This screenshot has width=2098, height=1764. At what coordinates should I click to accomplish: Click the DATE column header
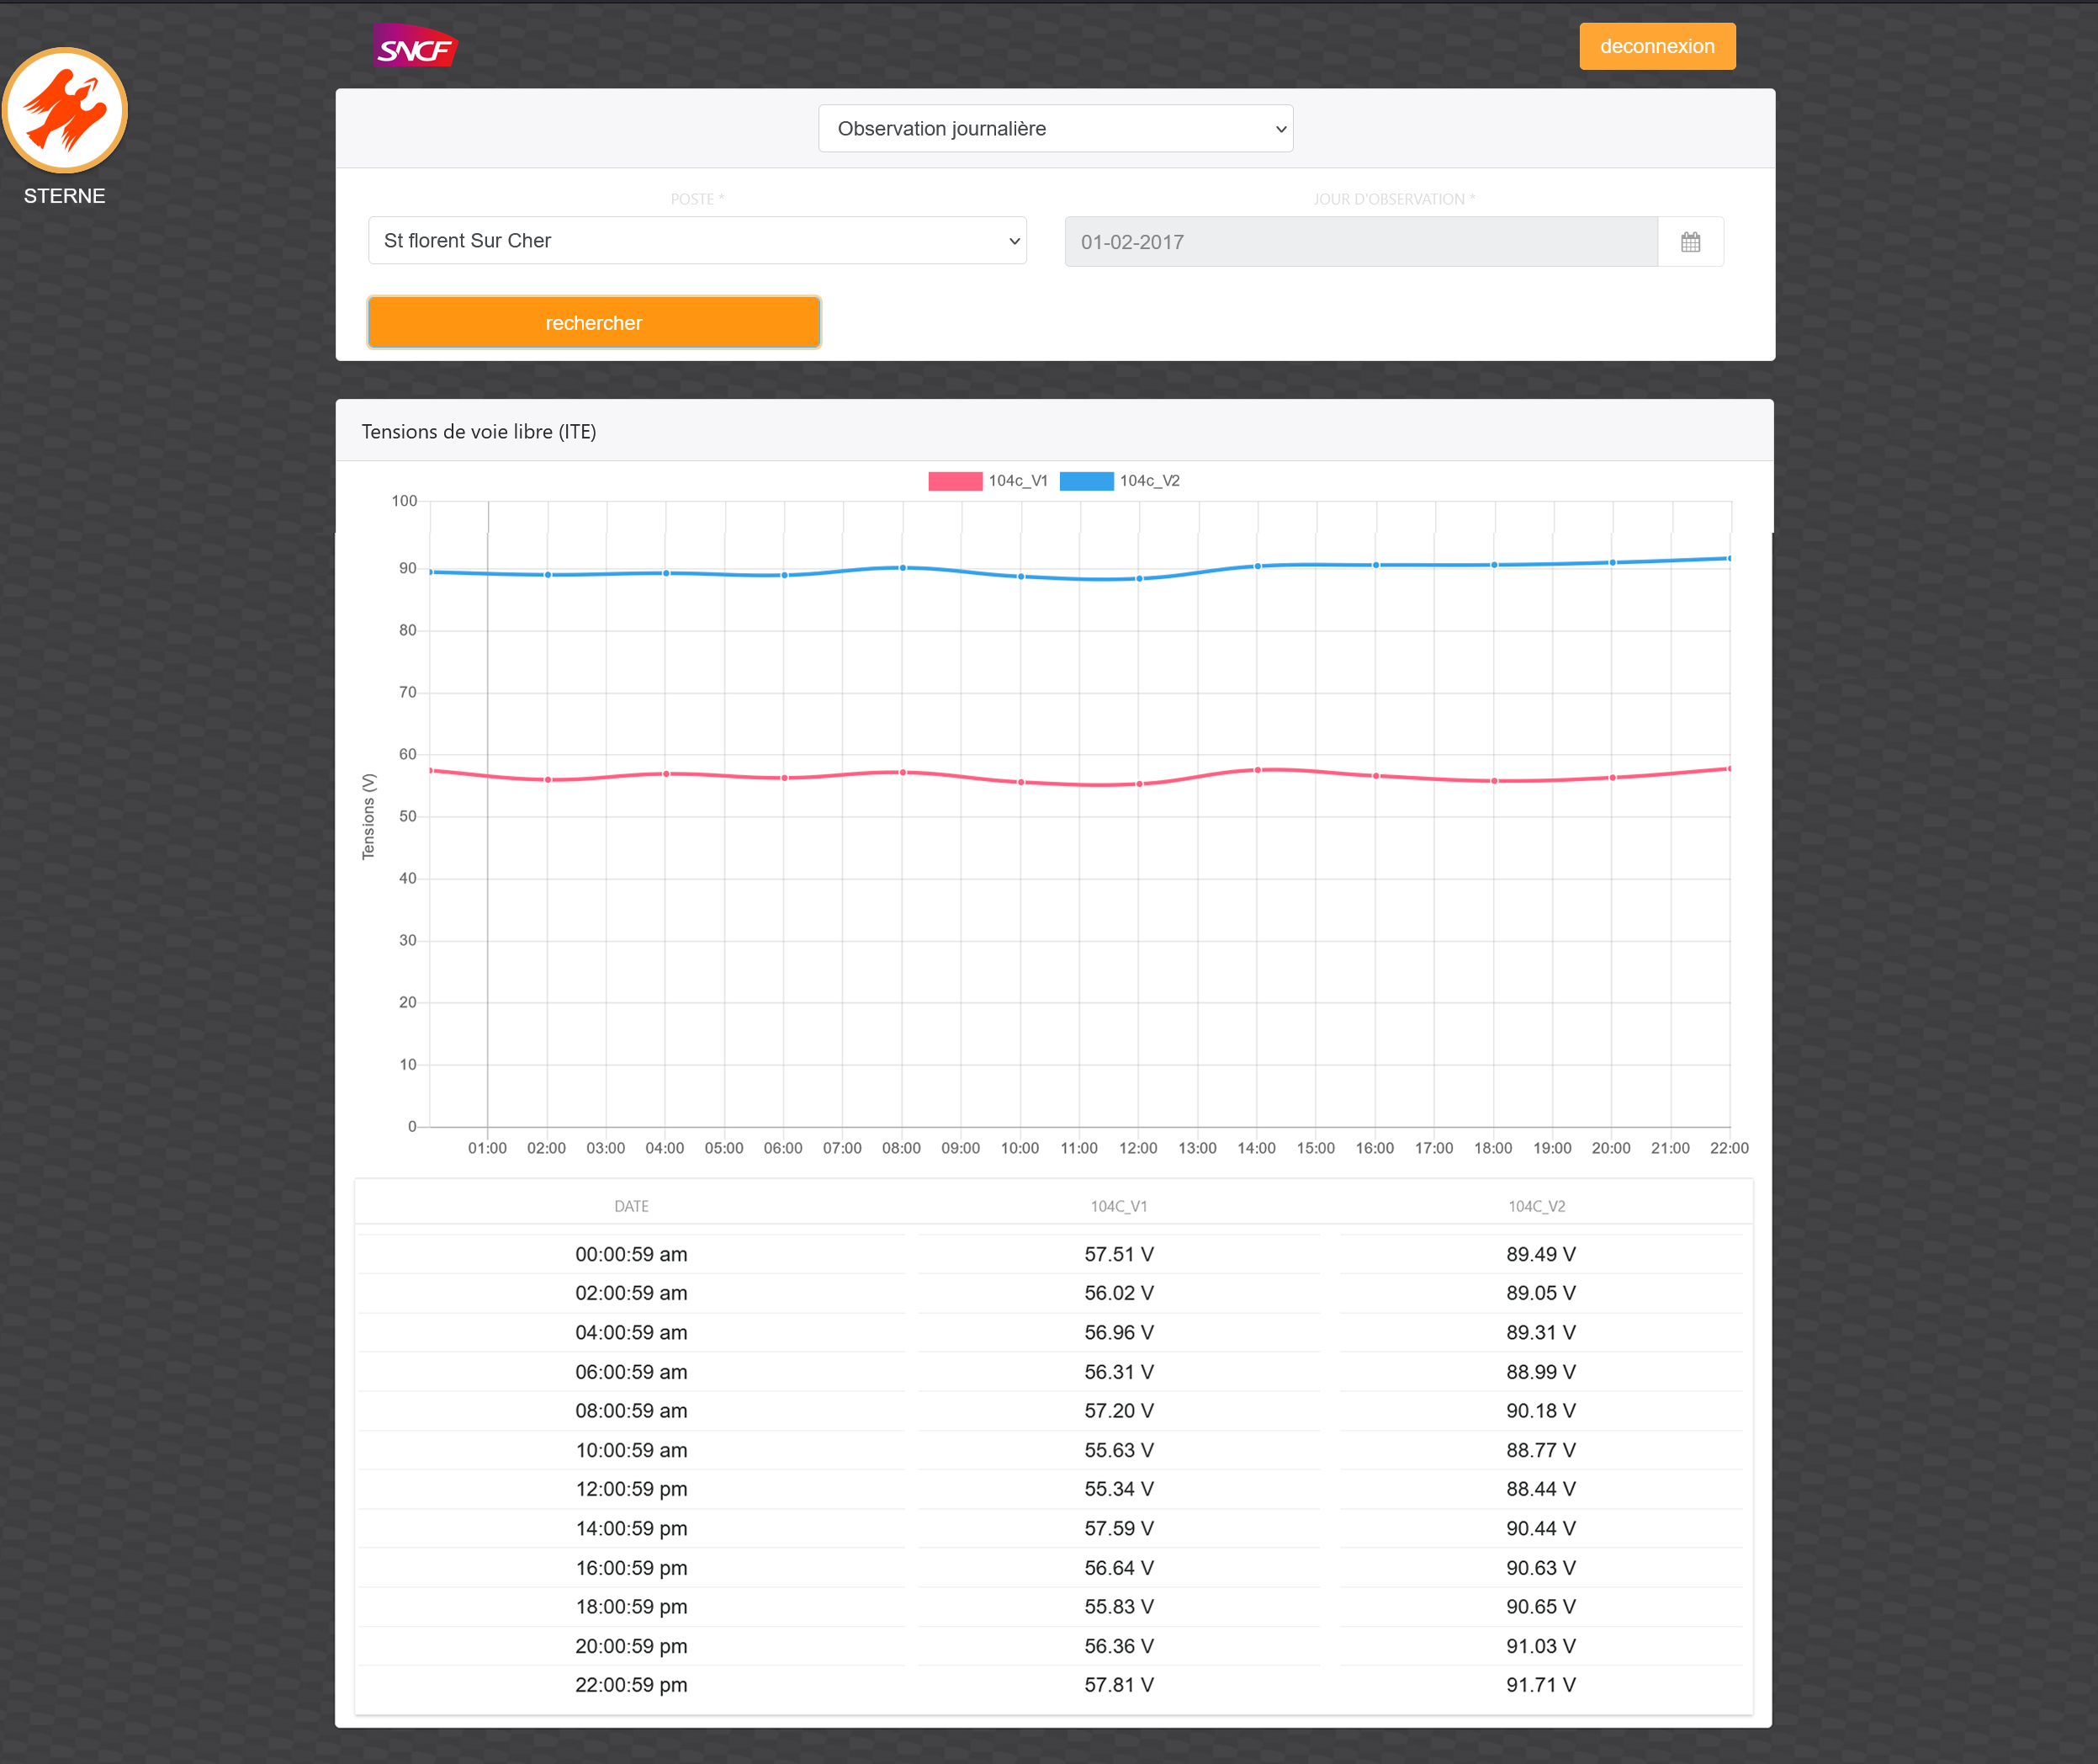(x=631, y=1206)
